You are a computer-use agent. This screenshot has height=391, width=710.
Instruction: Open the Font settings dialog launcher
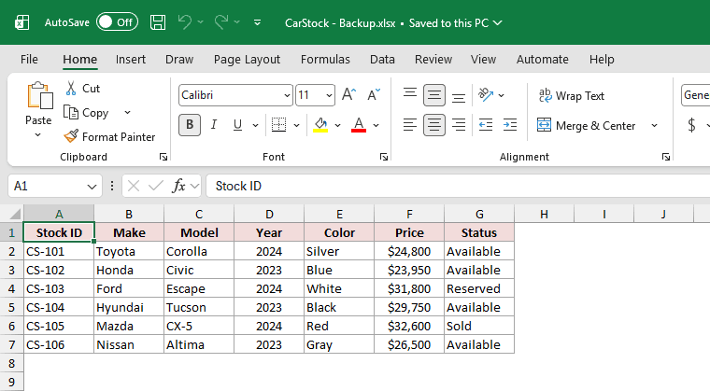[x=384, y=157]
